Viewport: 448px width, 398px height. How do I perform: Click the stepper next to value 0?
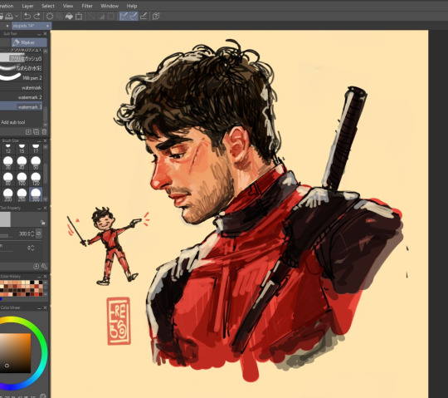tap(32, 248)
